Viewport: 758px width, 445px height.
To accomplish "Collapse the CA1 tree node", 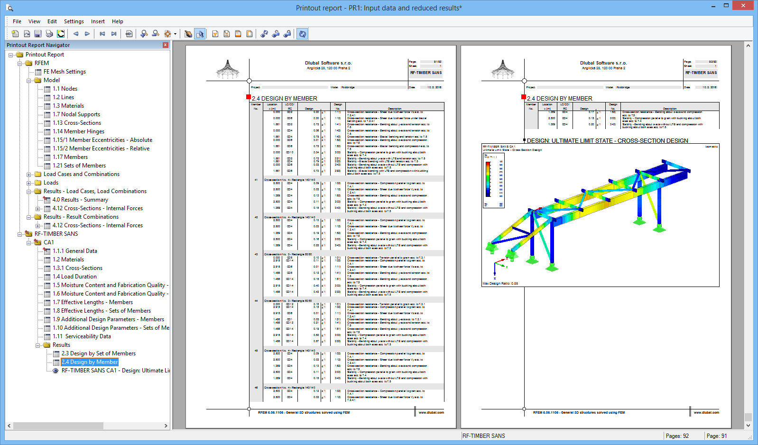I will (x=29, y=242).
